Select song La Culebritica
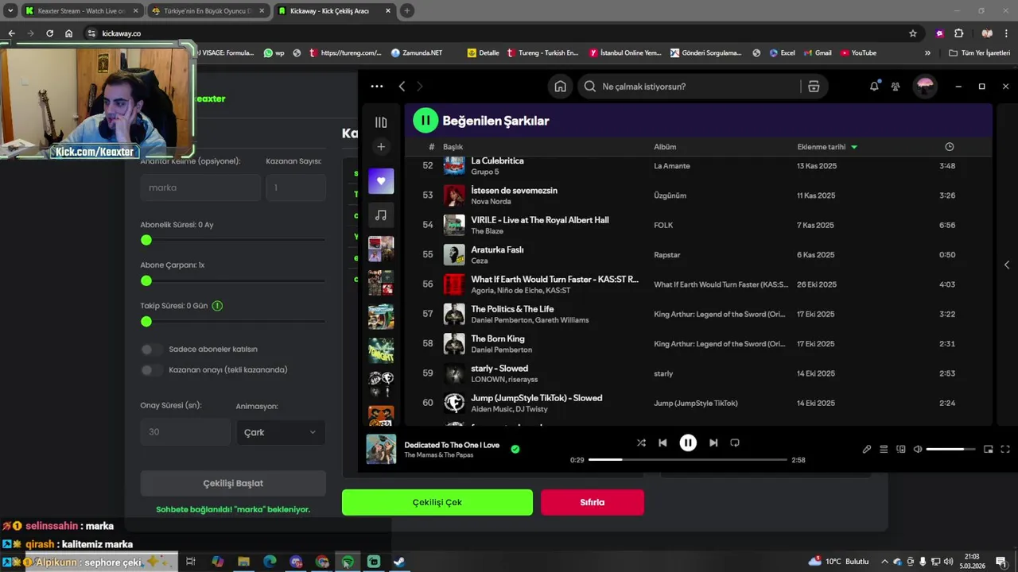1018x572 pixels. pos(497,160)
